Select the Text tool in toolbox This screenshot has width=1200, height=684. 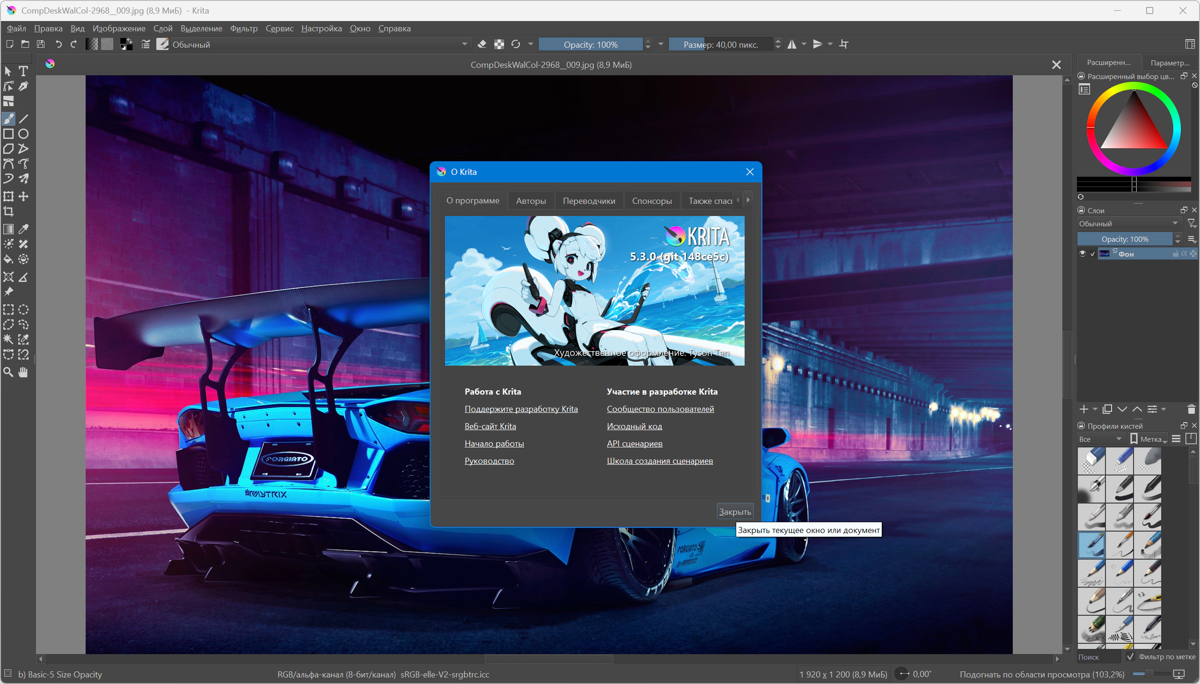point(23,71)
